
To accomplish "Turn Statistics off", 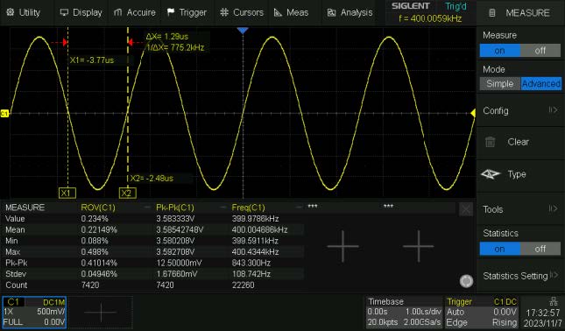I will pyautogui.click(x=540, y=249).
